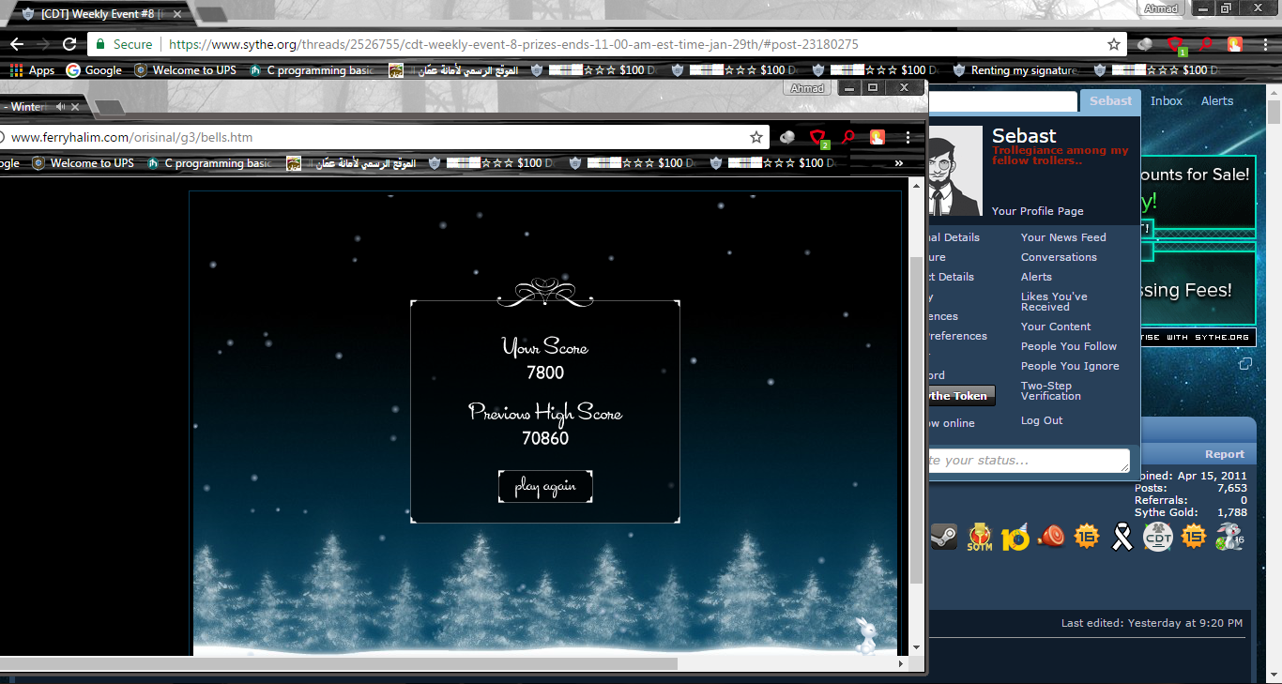This screenshot has width=1282, height=684.
Task: Click orange extension icon in the Winterbells window
Action: (877, 137)
